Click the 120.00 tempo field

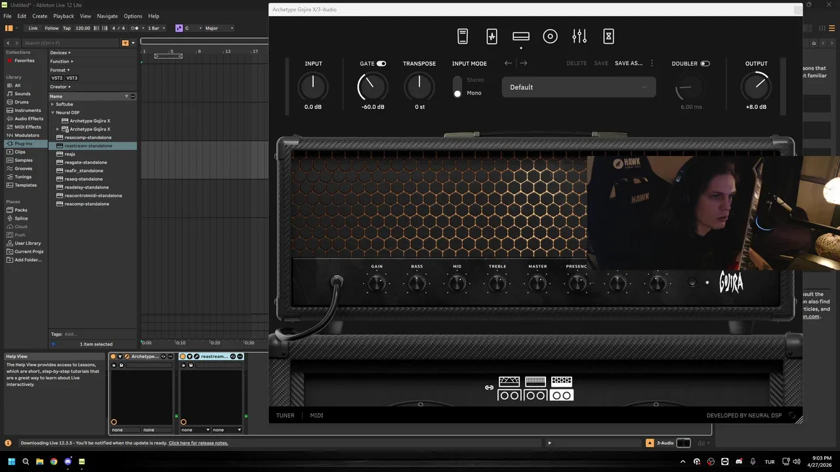pyautogui.click(x=83, y=28)
